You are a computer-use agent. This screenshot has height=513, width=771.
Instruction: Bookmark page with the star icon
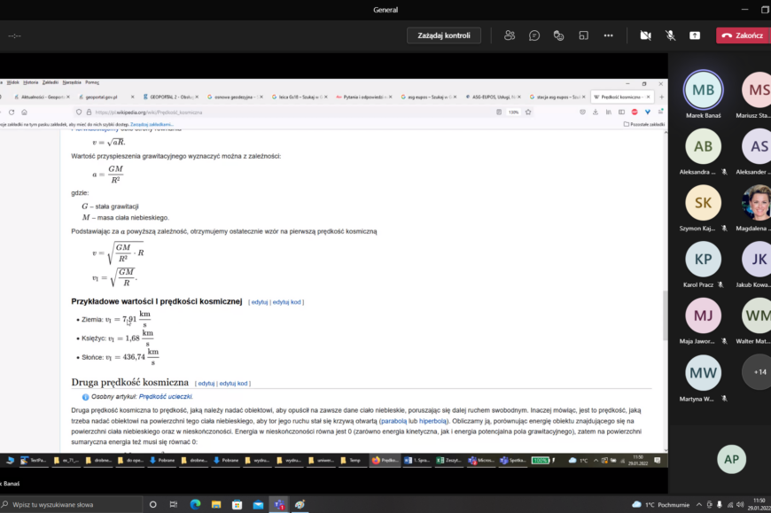[528, 112]
